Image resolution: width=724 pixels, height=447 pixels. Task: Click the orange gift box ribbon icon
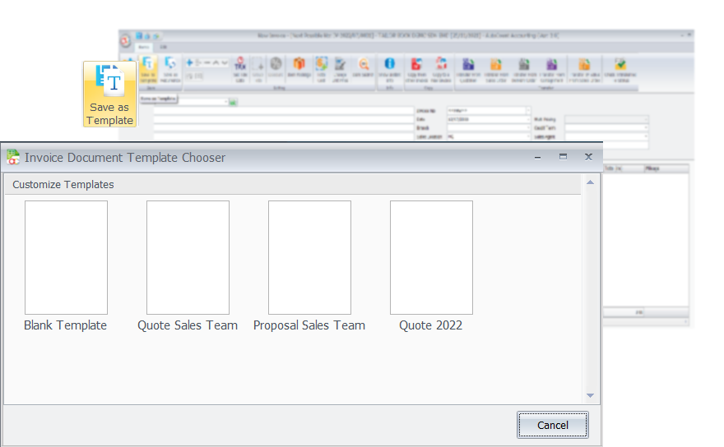pos(299,64)
